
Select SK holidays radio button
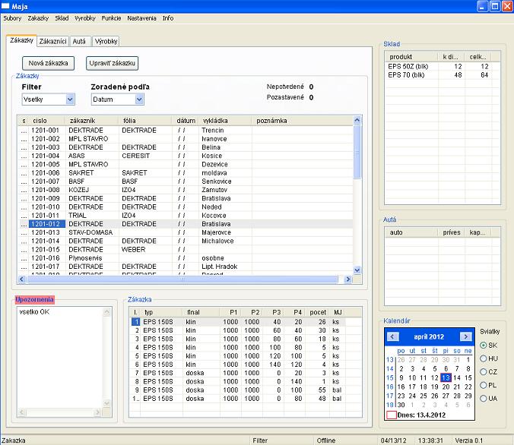point(483,345)
